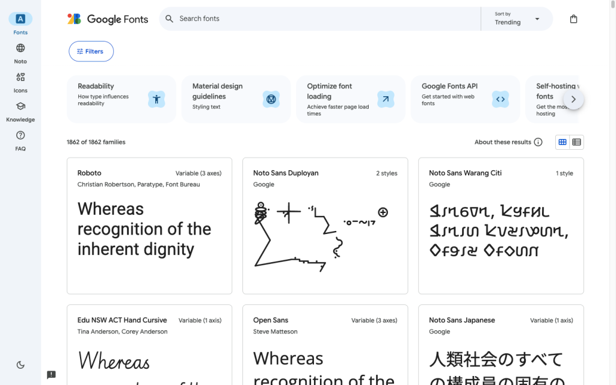Viewport: 616px width, 385px height.
Task: Send feedback via exclamation bubble icon
Action: click(x=51, y=375)
